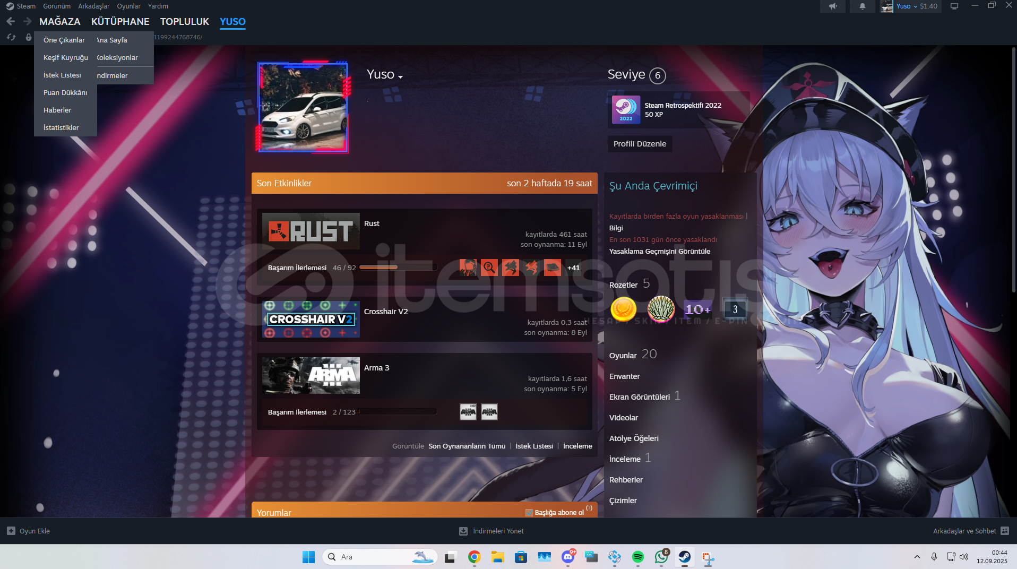
Task: Click the back navigation arrow
Action: (11, 21)
